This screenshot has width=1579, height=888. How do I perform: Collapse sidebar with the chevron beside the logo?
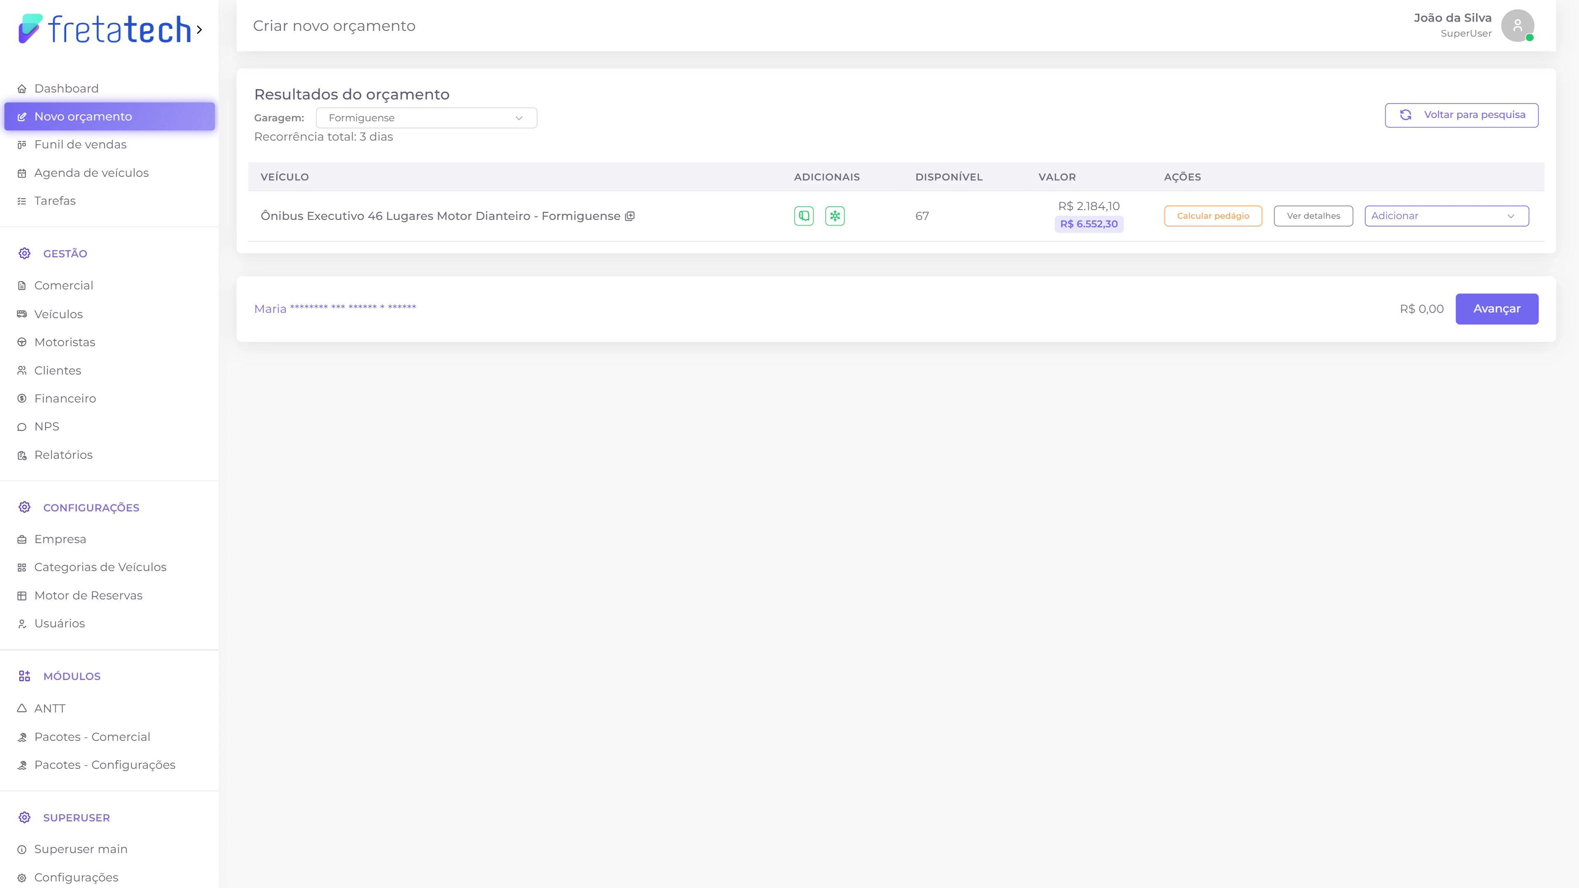[x=199, y=30]
